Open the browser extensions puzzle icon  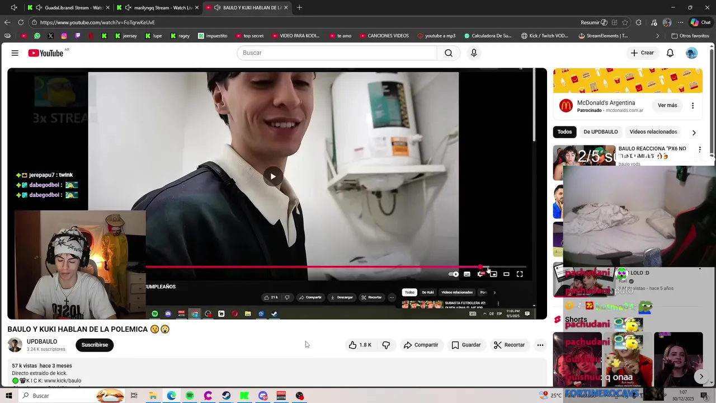coord(639,22)
